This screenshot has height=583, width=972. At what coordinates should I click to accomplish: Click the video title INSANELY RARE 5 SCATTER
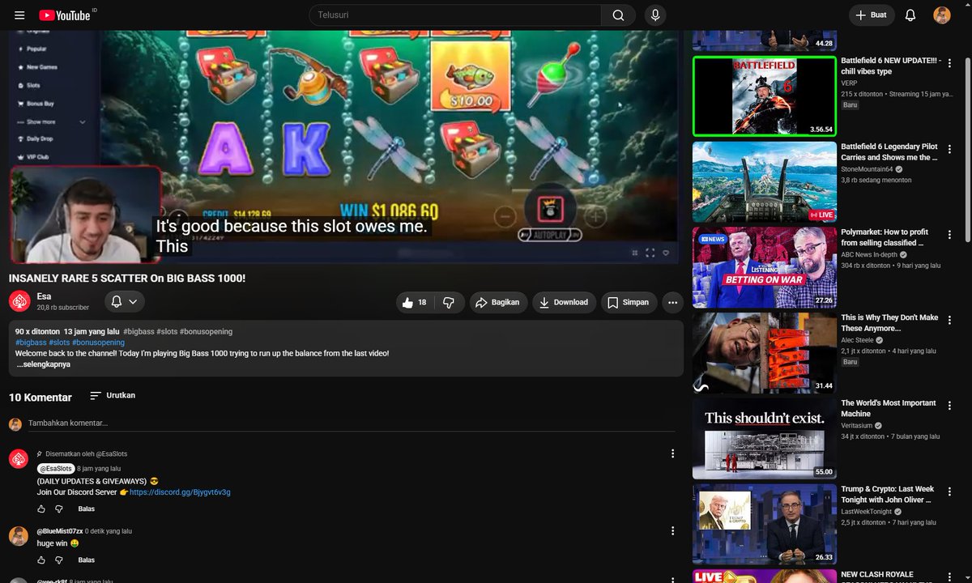click(x=127, y=278)
